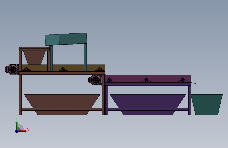Select the motor beside the purple conveyor
The width and height of the screenshot is (228, 148).
coord(95,80)
